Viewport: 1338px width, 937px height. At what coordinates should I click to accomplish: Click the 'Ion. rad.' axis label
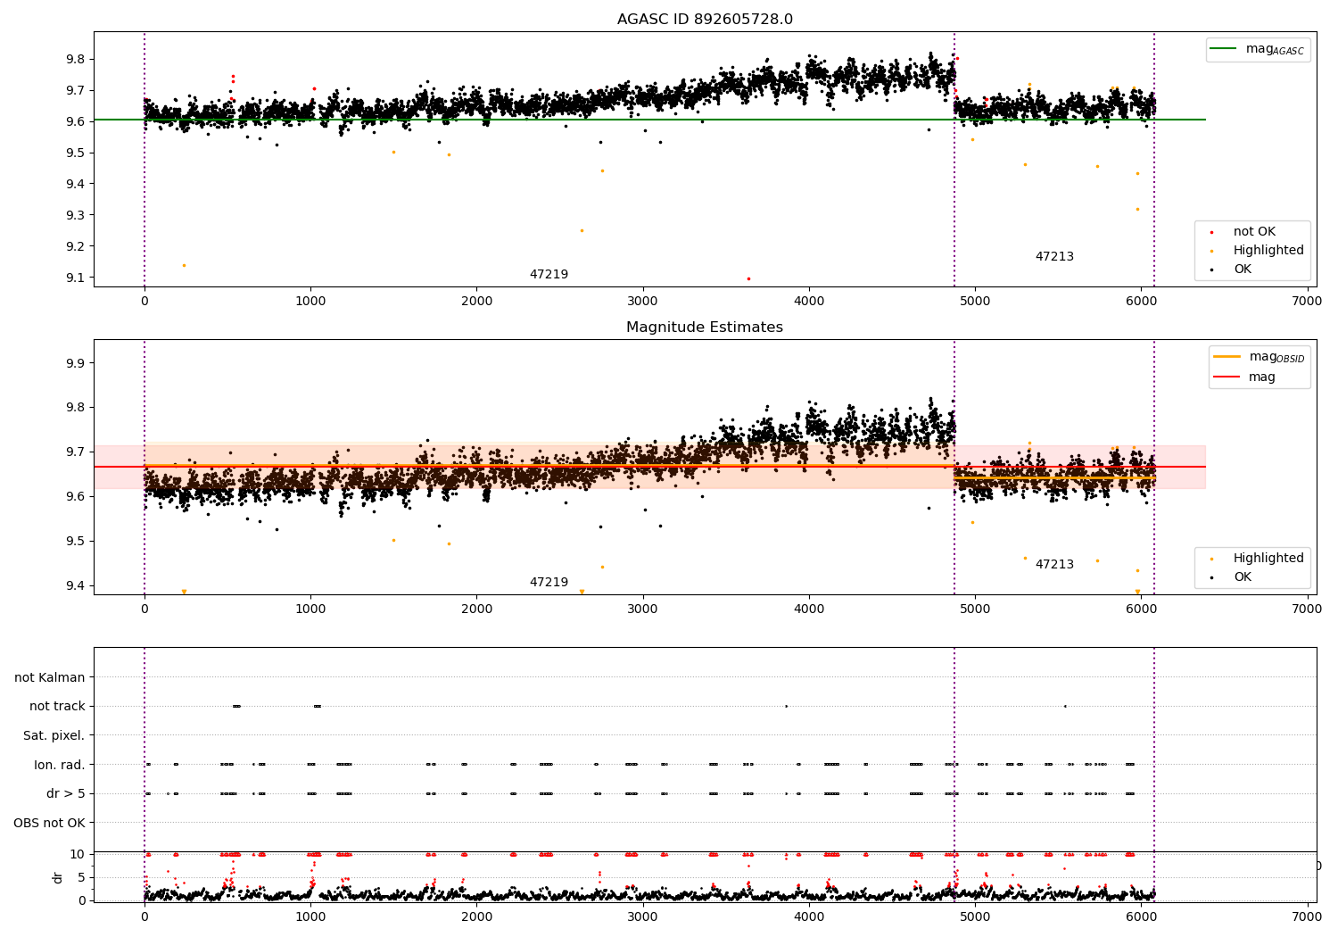point(60,766)
